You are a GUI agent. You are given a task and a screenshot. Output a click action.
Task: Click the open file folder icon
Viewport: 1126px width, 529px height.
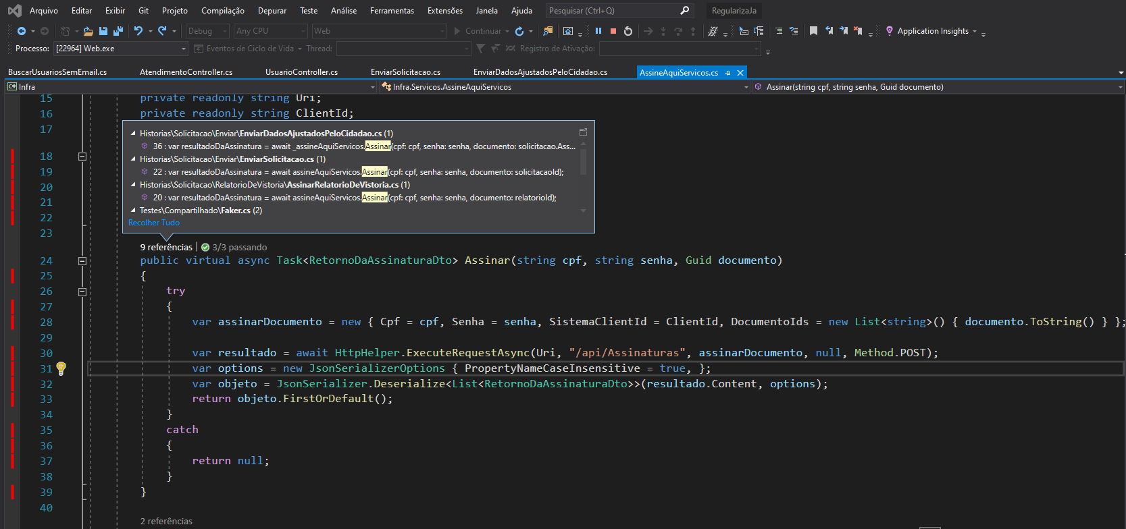[x=88, y=31]
